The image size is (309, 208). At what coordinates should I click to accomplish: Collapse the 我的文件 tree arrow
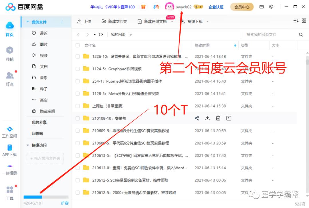(x=27, y=22)
